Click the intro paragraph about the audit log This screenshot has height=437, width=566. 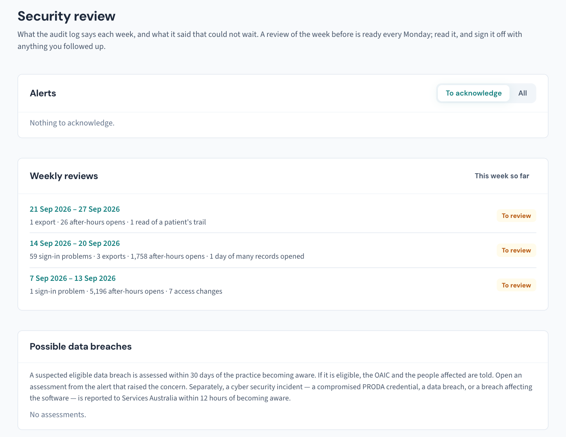tap(270, 40)
